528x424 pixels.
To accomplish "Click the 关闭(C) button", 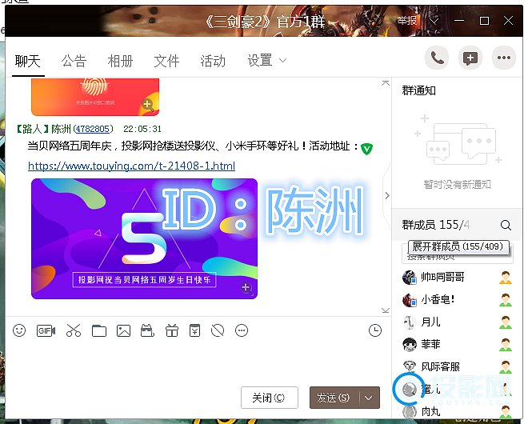I will pos(270,398).
